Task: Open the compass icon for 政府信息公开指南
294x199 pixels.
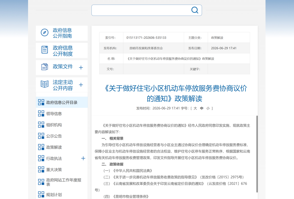Action: (x=45, y=33)
